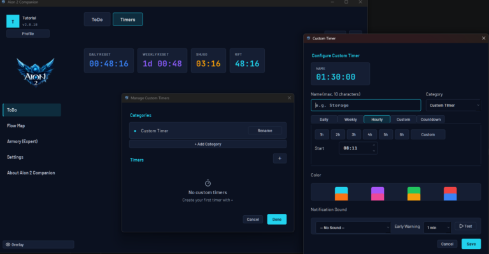The height and width of the screenshot is (254, 489).
Task: Select the Custom Timer category bullet
Action: pos(135,131)
